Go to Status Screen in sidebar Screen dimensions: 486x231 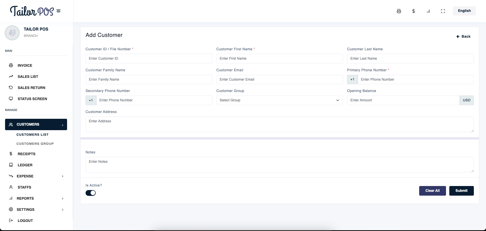coord(32,99)
